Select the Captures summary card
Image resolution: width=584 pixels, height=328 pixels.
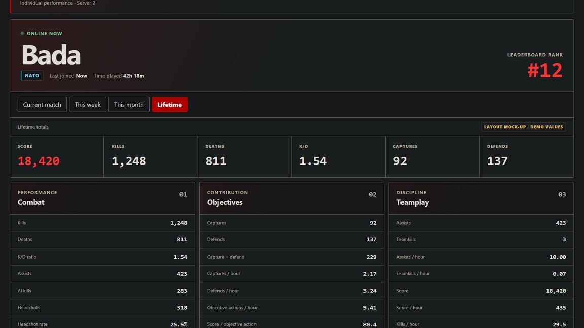pyautogui.click(x=432, y=156)
